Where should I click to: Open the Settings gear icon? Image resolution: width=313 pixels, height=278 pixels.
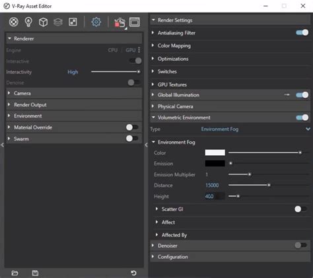pyautogui.click(x=96, y=22)
